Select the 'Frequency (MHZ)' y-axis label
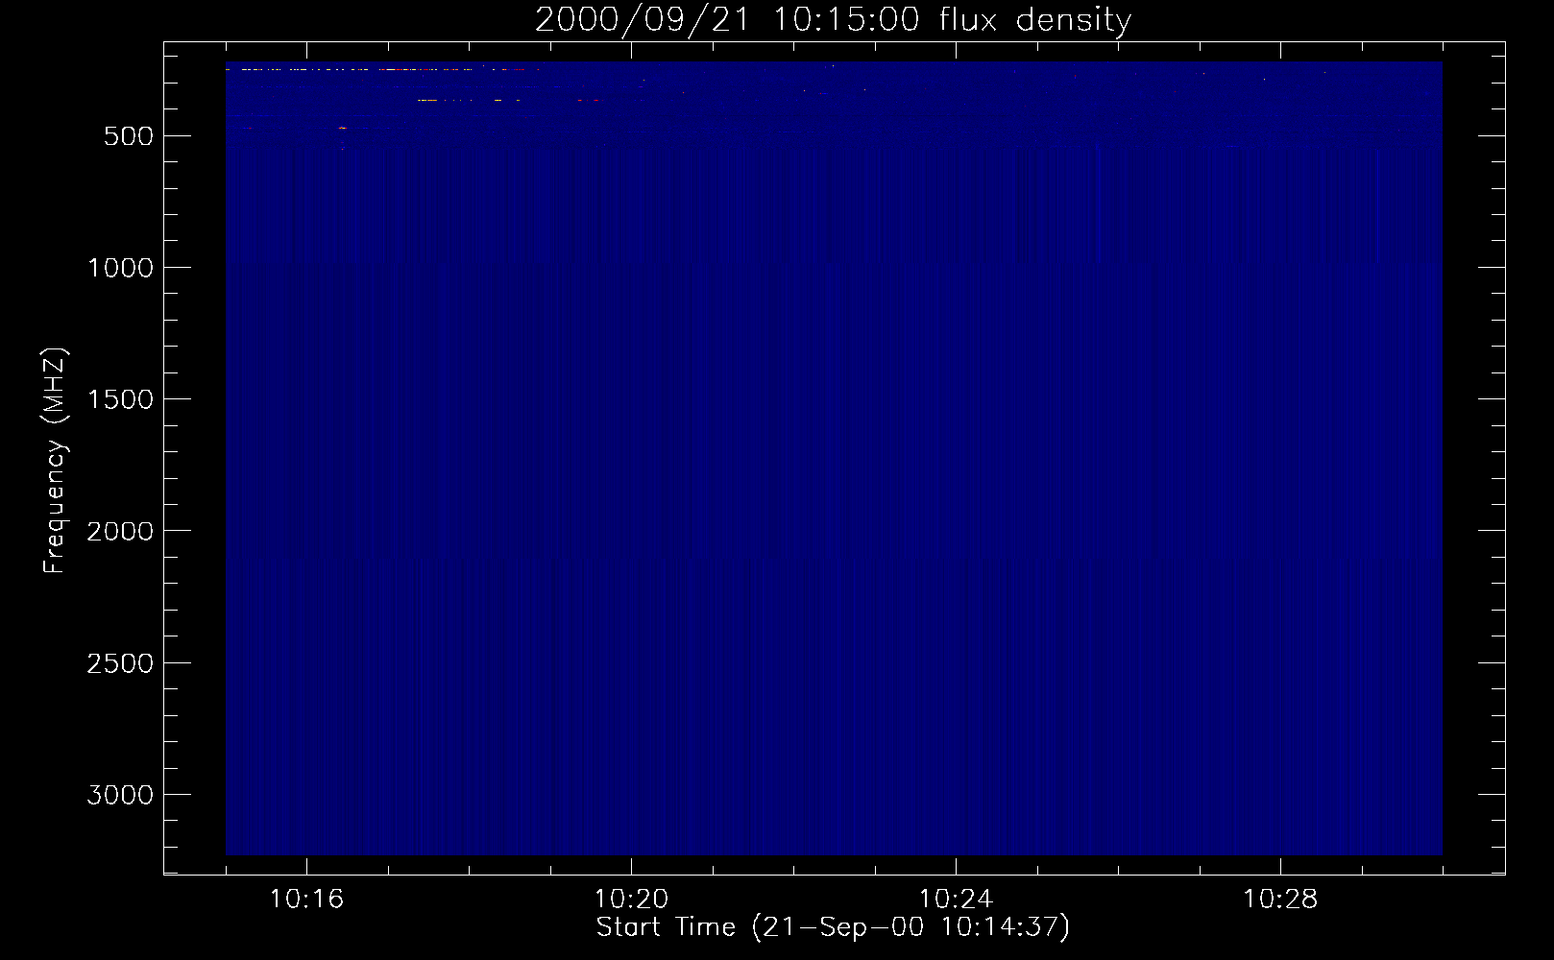 click(55, 461)
